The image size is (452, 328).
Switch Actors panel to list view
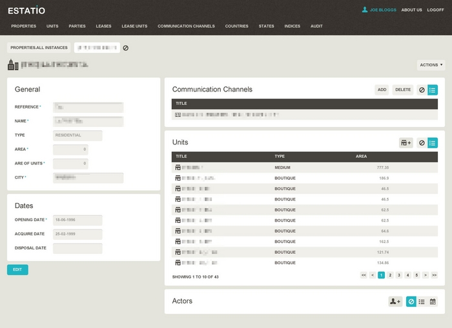tap(422, 302)
